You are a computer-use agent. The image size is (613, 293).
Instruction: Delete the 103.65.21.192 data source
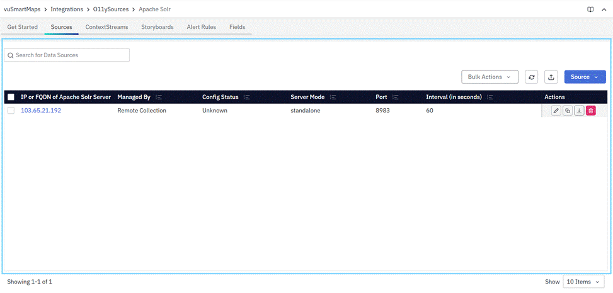point(590,111)
